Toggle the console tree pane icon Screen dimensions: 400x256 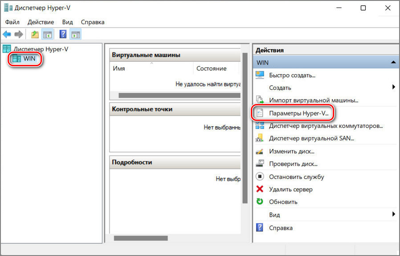coord(48,34)
